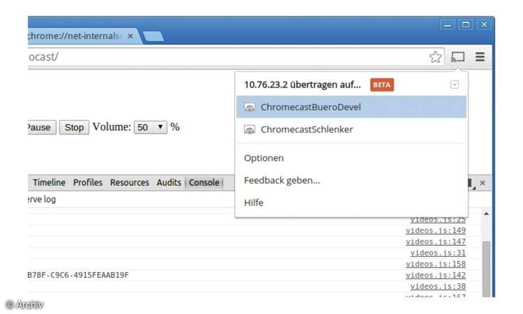Open Hilfe in the cast popup
Viewport: 523px width, 314px height.
(x=254, y=203)
